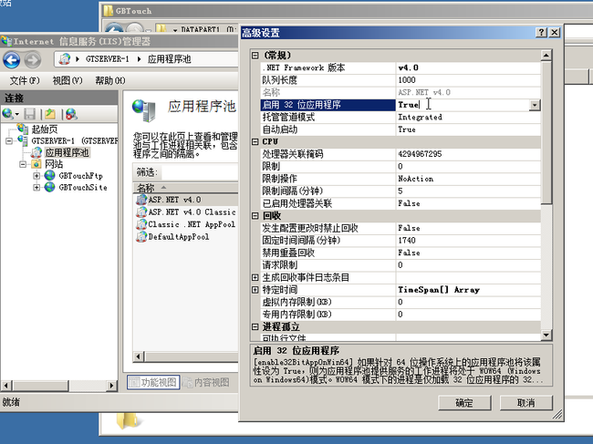This screenshot has height=444, width=593.
Task: Select the 限制操作 property row
Action: point(401,179)
